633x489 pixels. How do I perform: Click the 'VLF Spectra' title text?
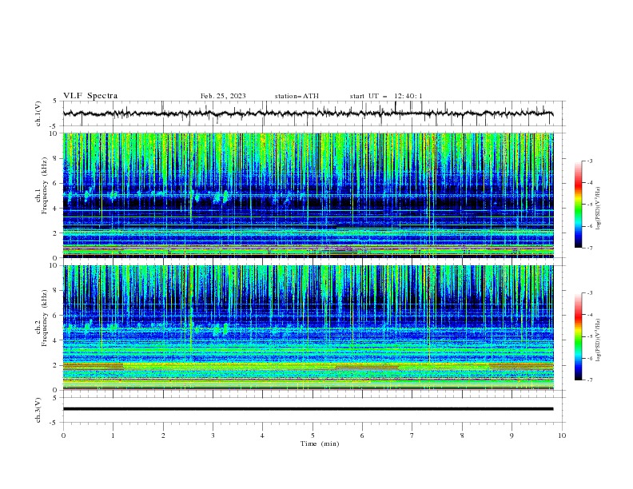coord(90,96)
